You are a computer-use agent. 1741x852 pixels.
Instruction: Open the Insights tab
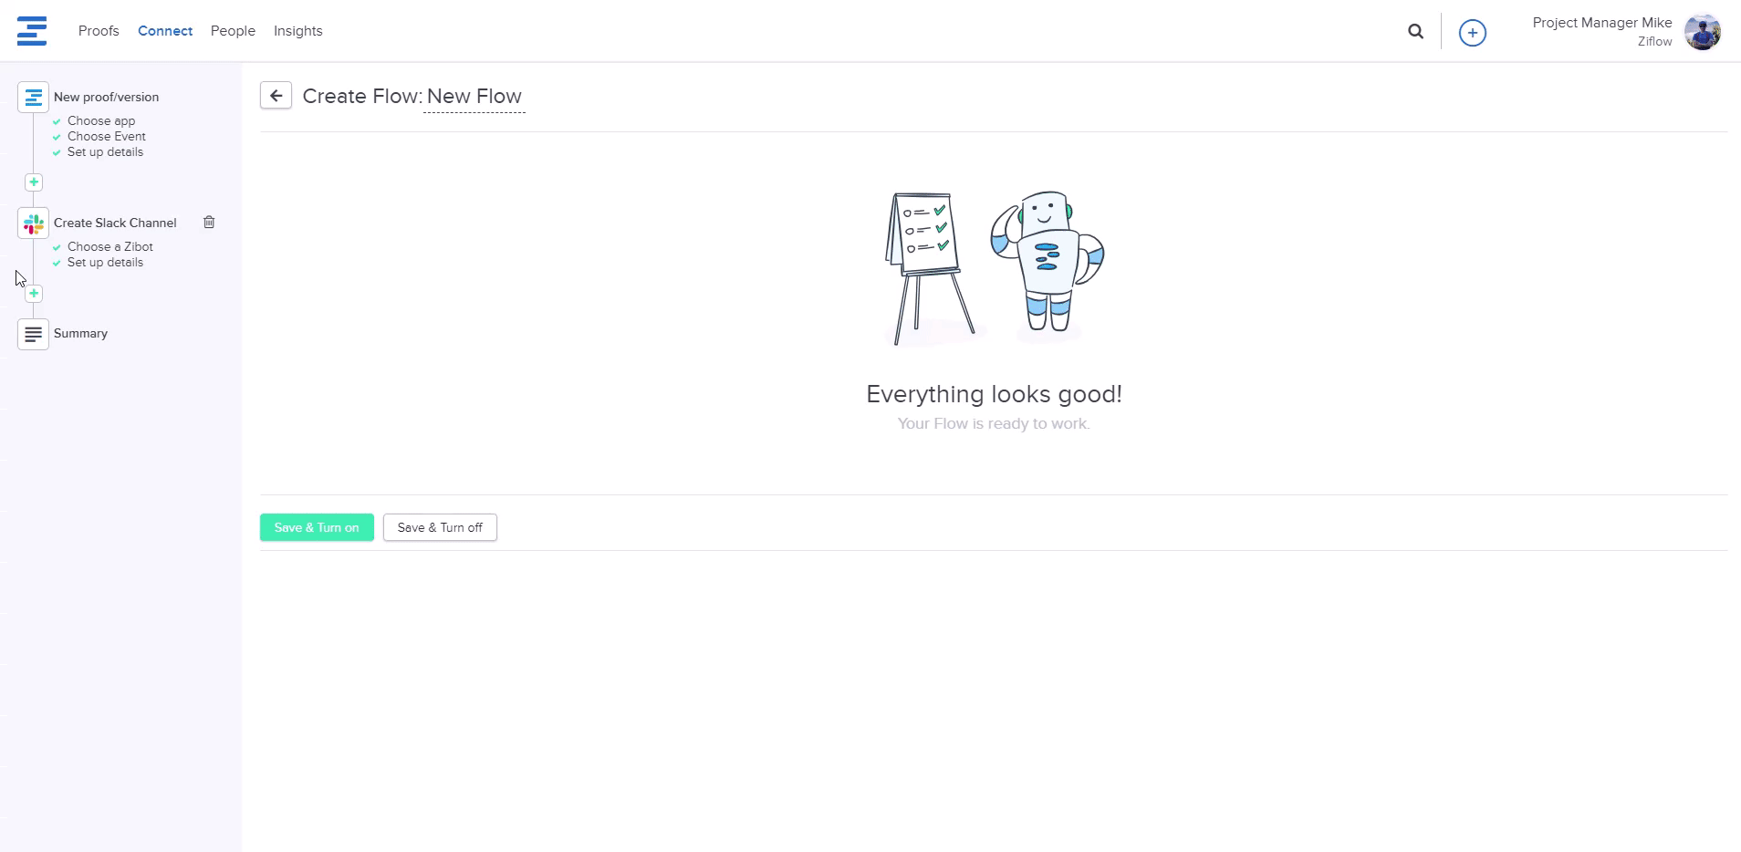(x=297, y=31)
